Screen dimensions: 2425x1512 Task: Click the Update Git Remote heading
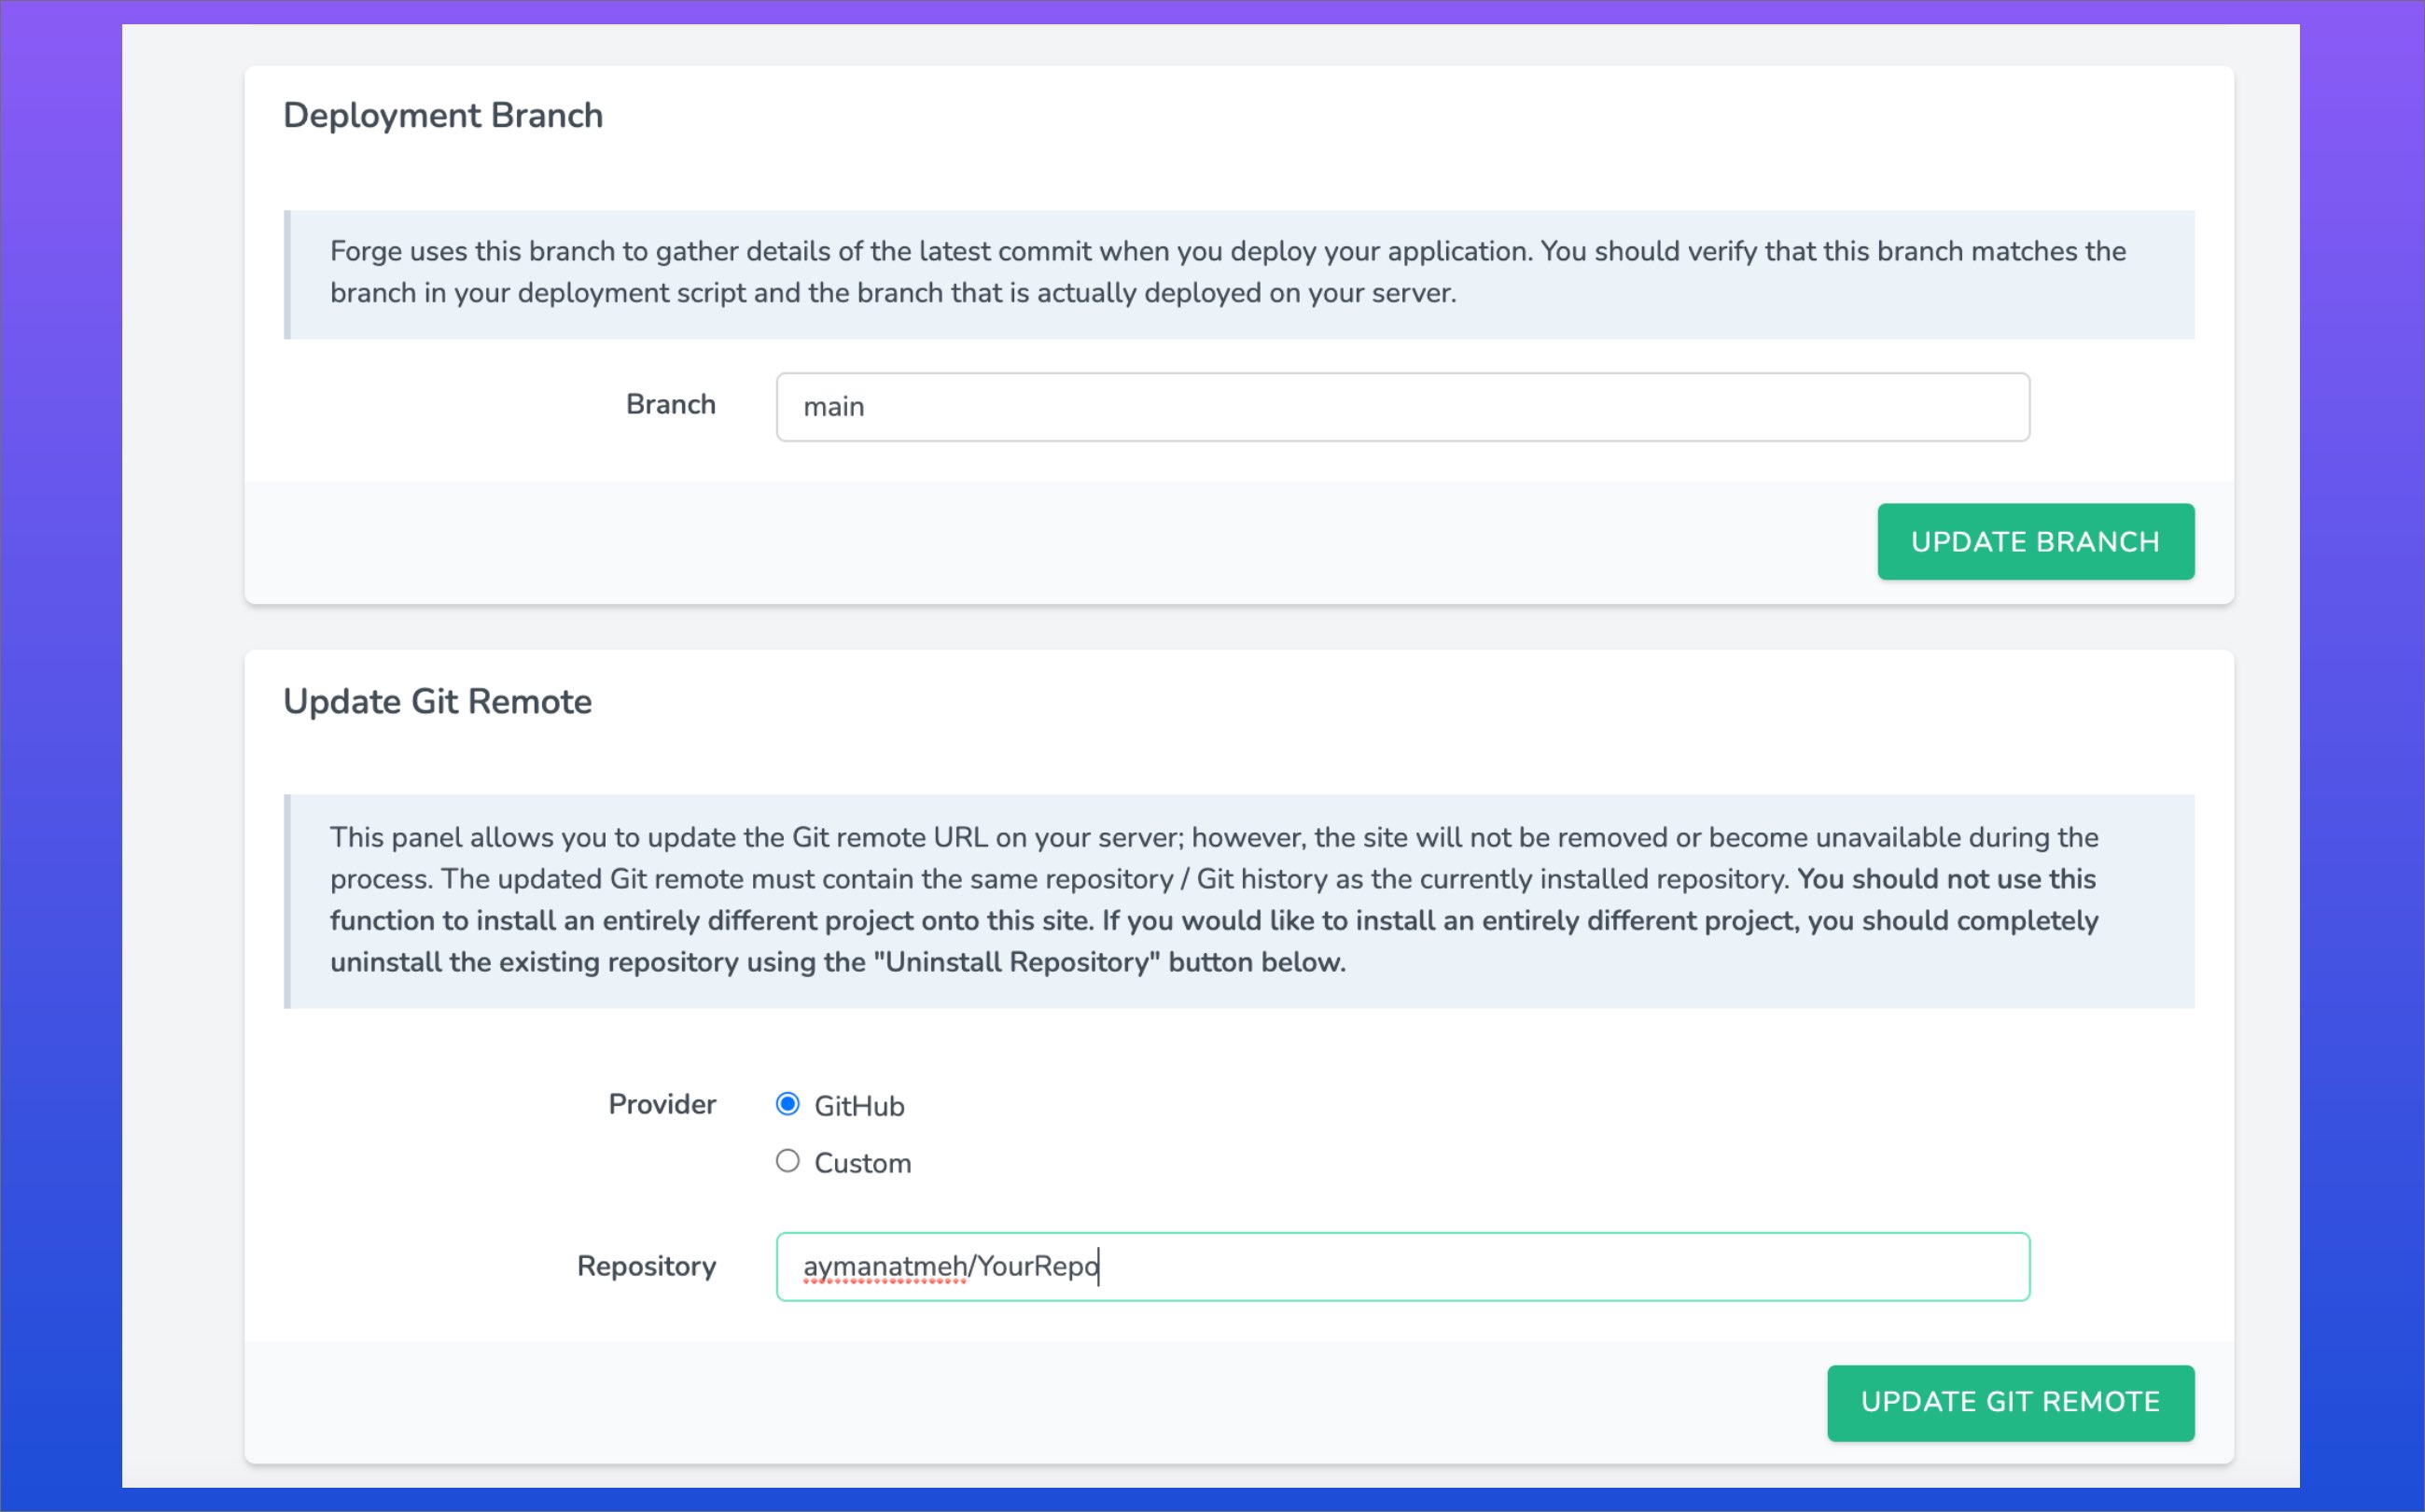click(437, 702)
